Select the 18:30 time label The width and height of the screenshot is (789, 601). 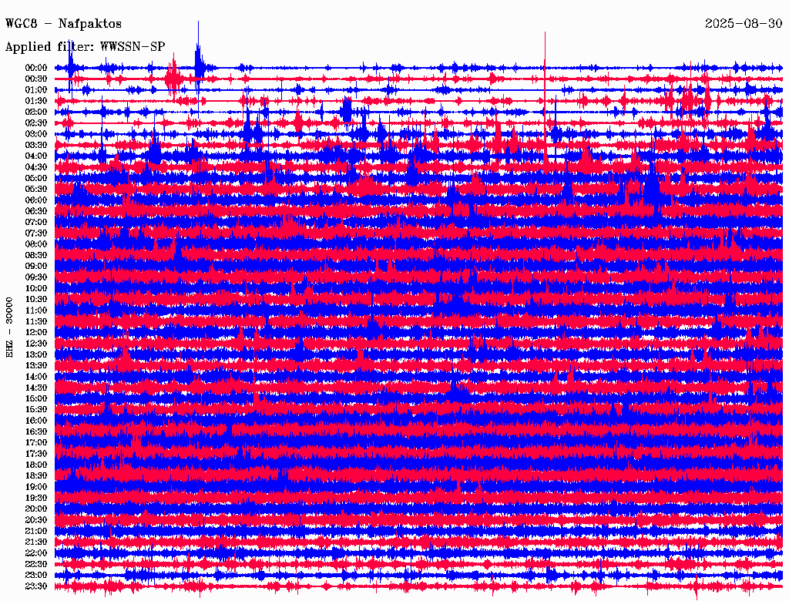36,475
